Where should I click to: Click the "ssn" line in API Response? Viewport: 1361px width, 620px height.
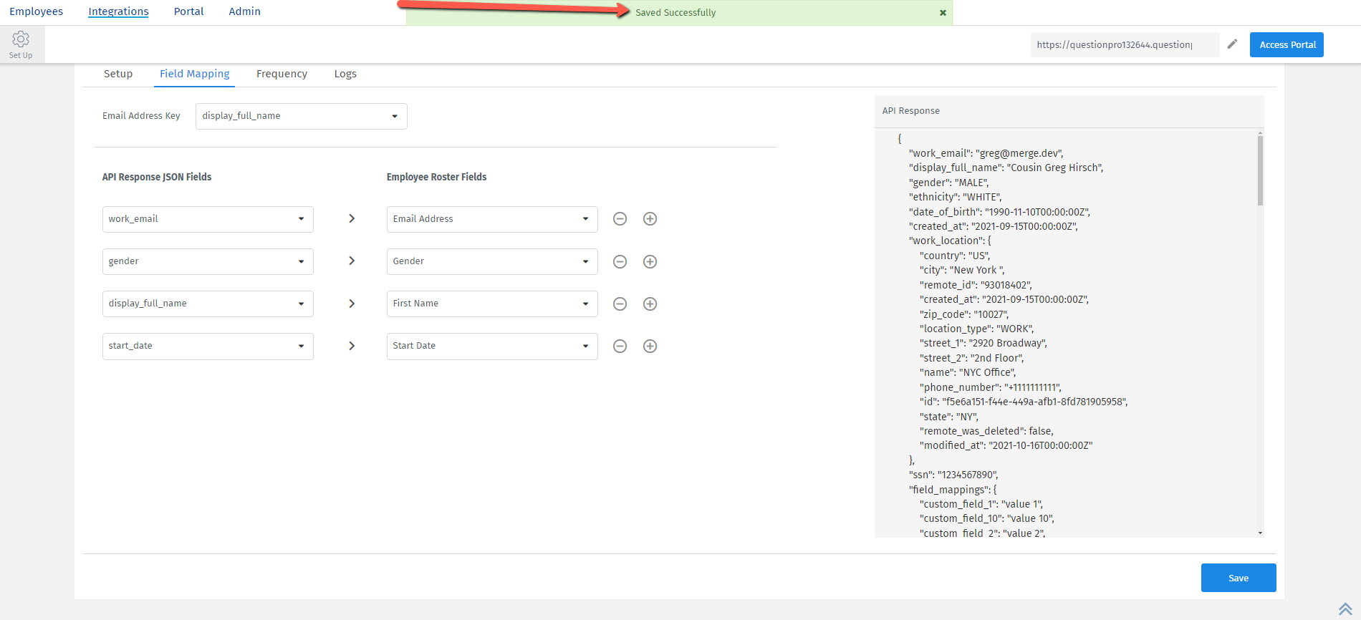953,475
